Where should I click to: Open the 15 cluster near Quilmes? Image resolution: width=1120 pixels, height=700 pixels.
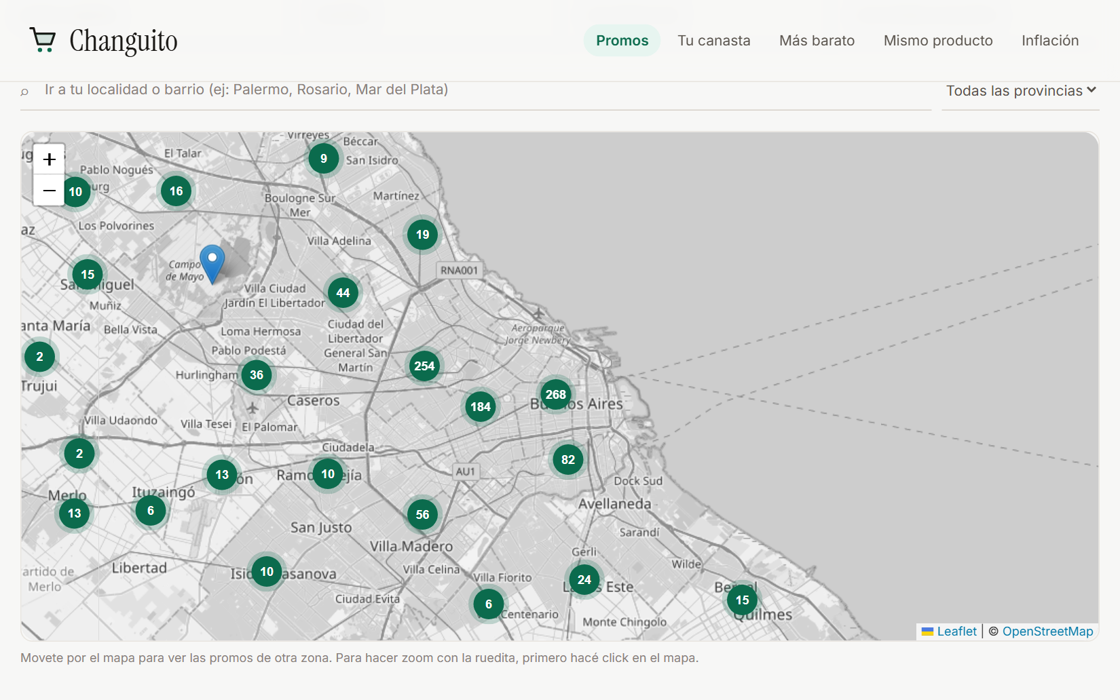(x=743, y=600)
